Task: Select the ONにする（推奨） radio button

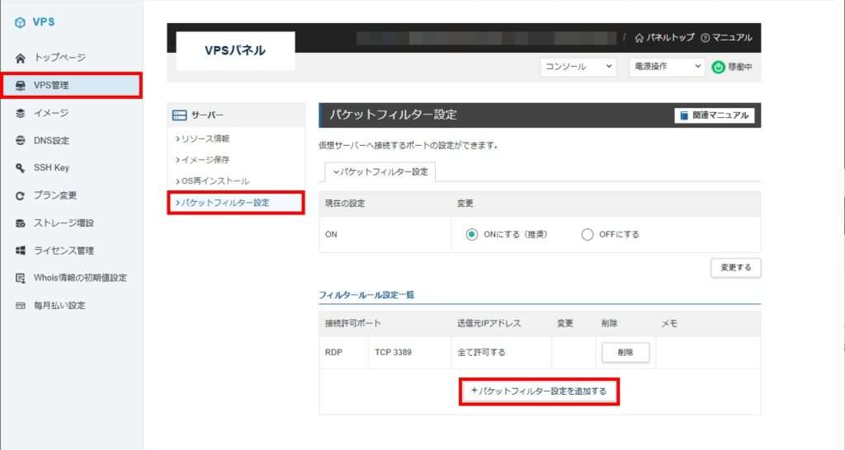Action: (x=472, y=234)
